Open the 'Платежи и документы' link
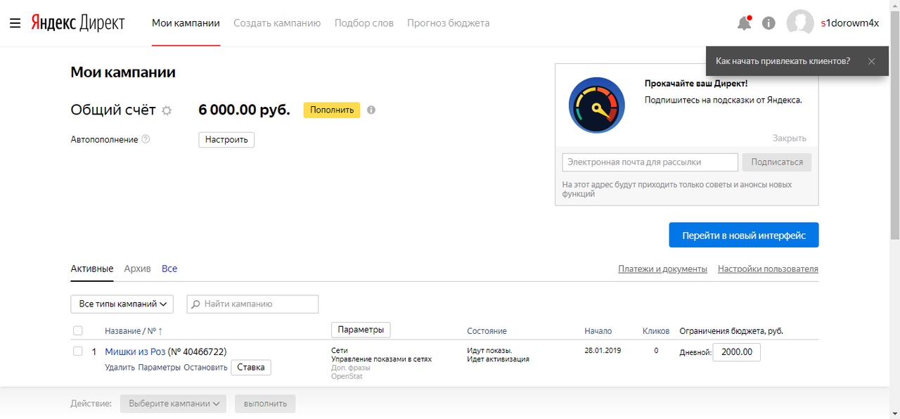This screenshot has width=900, height=419. coord(662,269)
